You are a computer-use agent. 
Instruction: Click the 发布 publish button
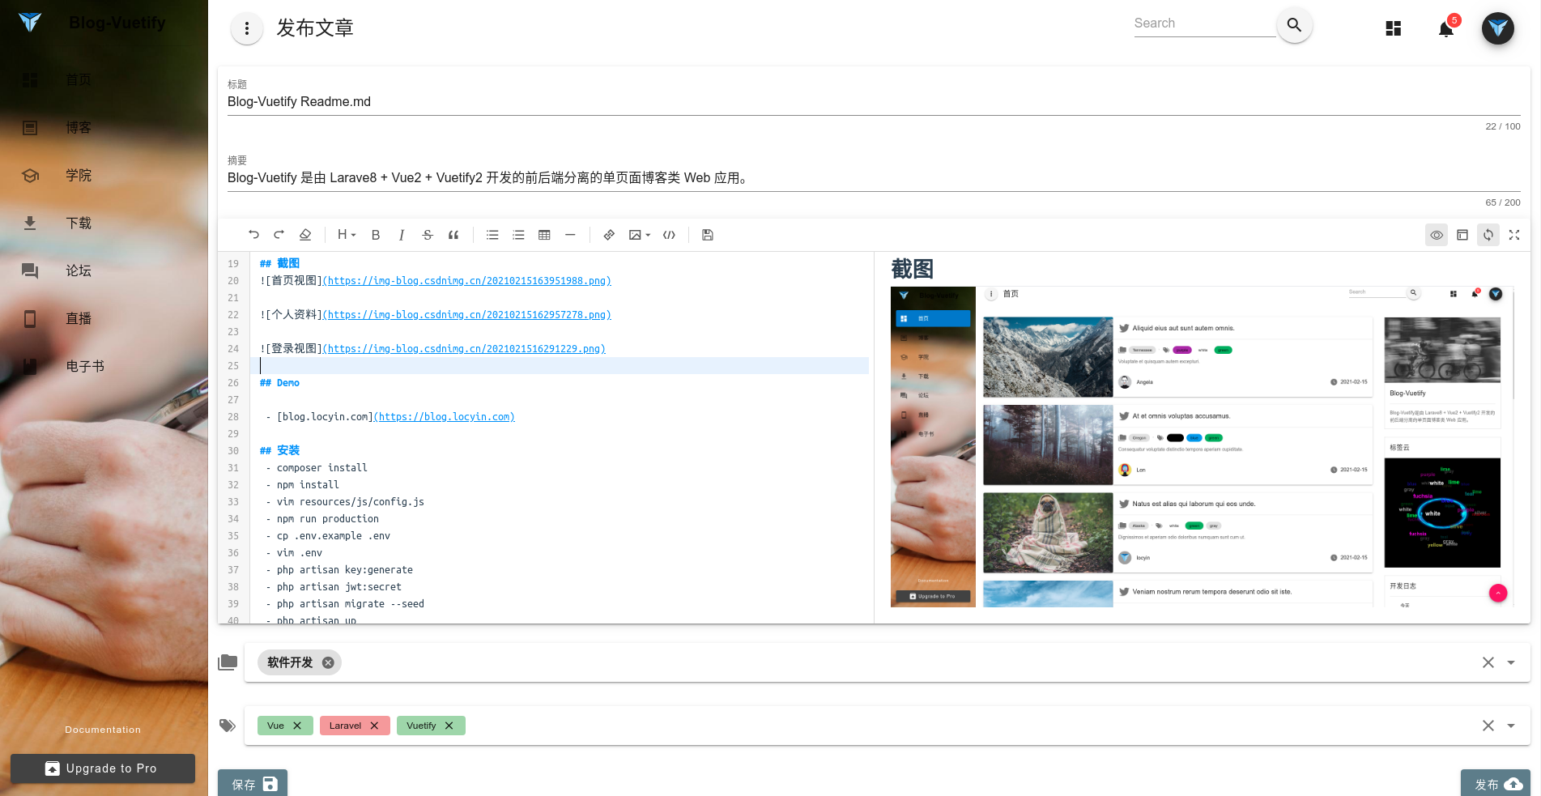(x=1496, y=783)
